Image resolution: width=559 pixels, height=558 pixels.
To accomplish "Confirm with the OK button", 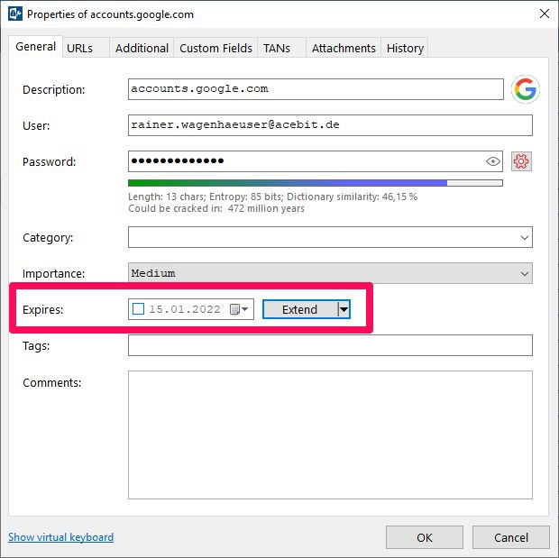I will [x=425, y=537].
